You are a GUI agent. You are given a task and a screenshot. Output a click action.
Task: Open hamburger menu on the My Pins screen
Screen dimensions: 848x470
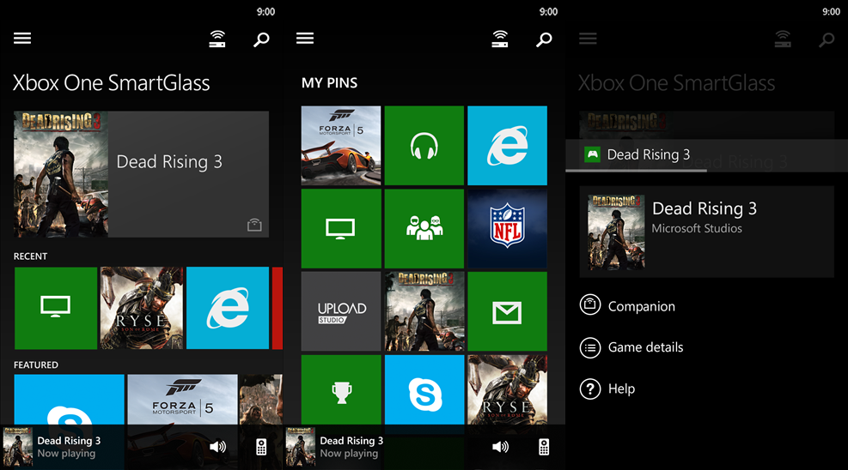(305, 39)
